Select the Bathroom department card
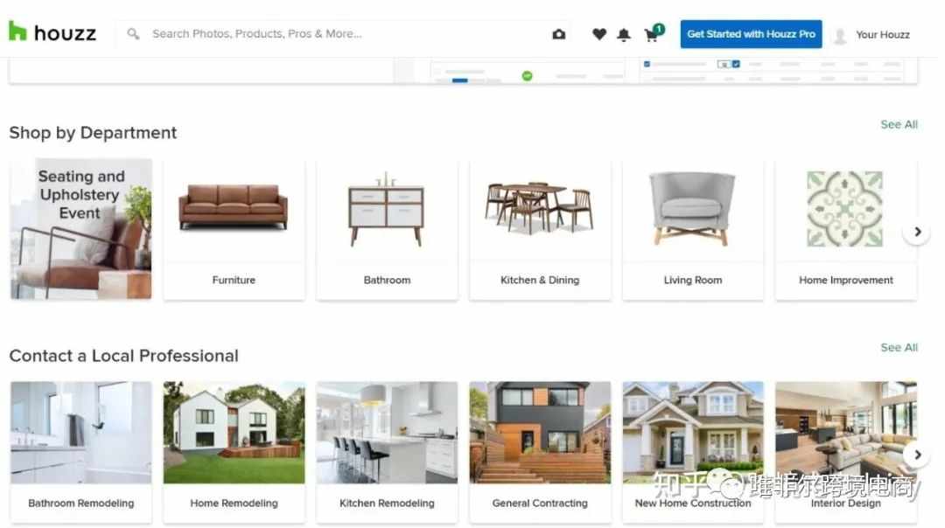Viewport: 945px width, 528px height. click(387, 229)
